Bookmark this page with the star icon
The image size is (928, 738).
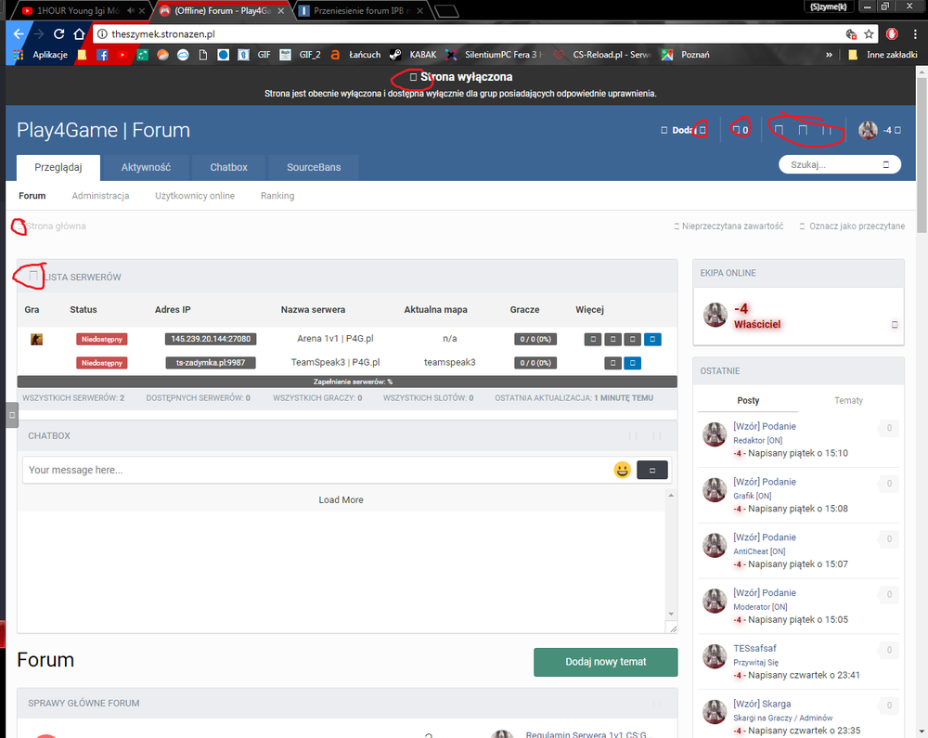[869, 34]
